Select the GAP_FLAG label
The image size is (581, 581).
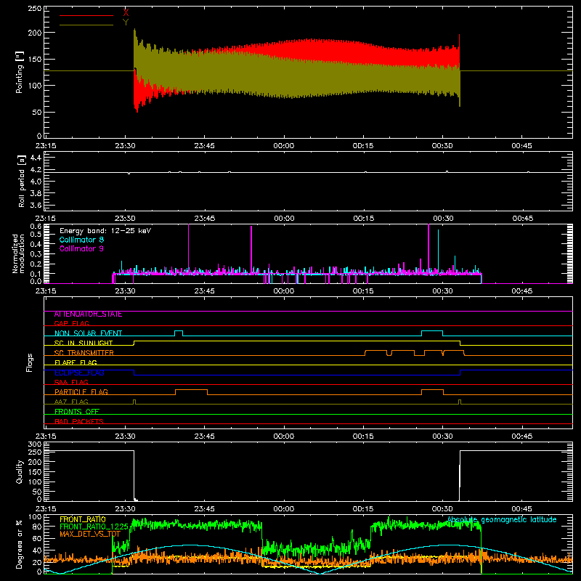(x=71, y=323)
